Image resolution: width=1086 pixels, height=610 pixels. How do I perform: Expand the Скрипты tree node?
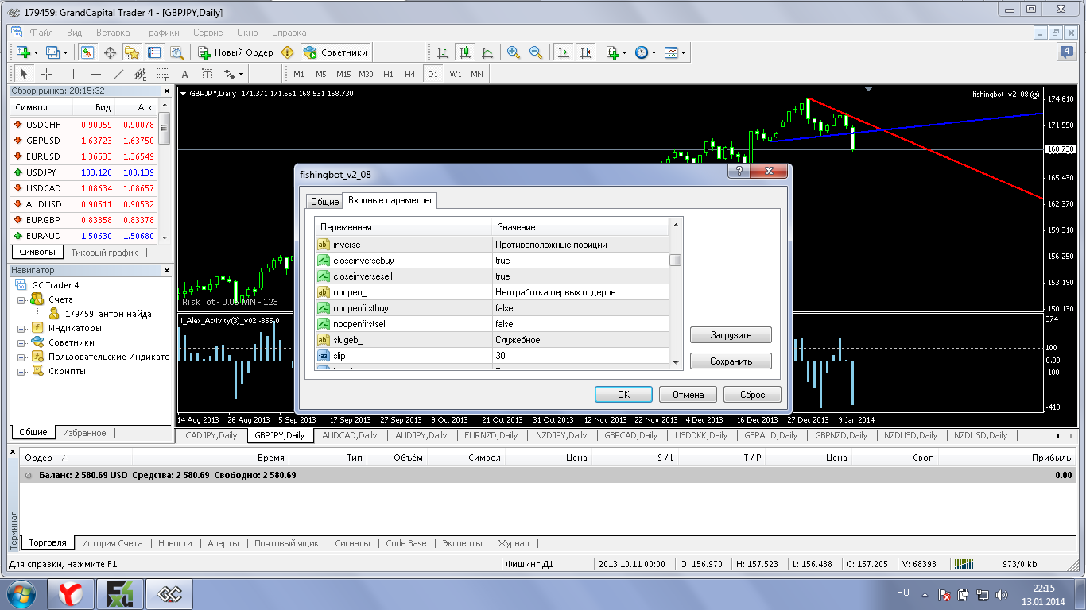[x=21, y=371]
